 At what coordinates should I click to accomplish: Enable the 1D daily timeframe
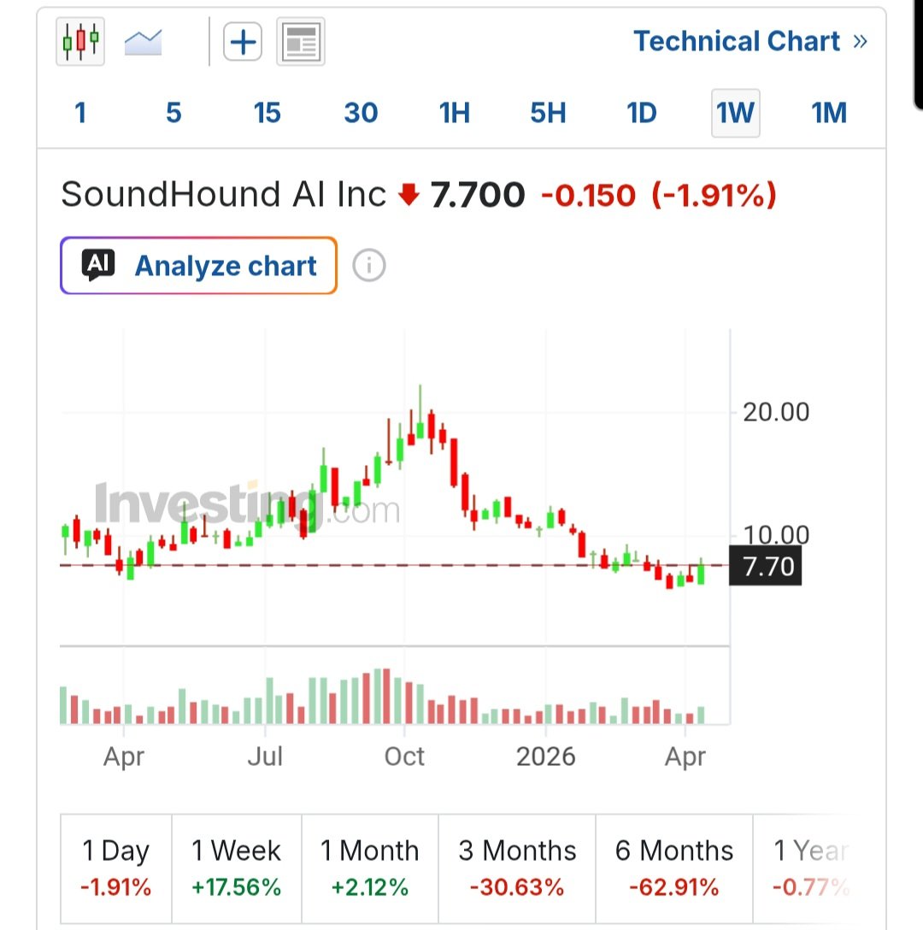coord(641,112)
